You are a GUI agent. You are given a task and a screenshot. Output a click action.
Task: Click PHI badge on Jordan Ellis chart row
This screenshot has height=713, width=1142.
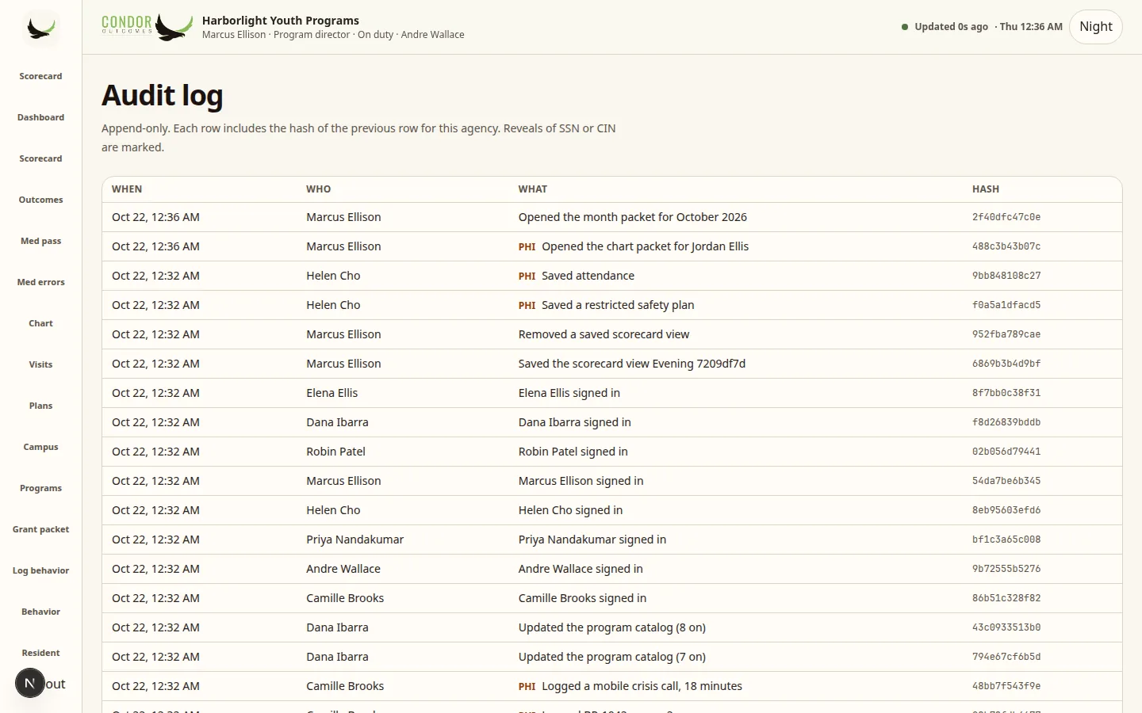click(527, 247)
